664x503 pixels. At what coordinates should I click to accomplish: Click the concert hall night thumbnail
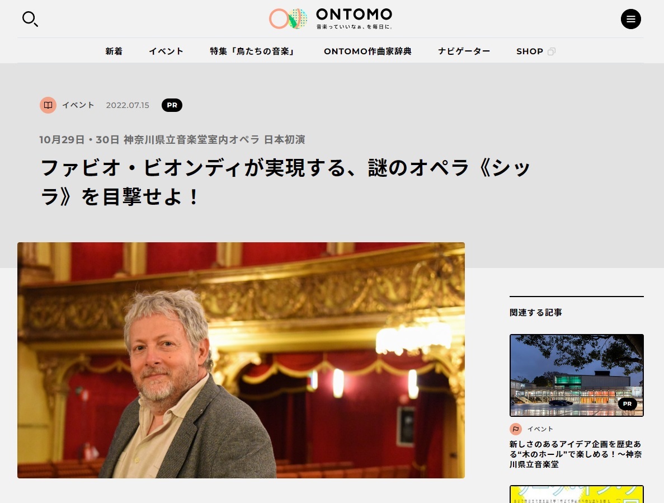pyautogui.click(x=576, y=375)
